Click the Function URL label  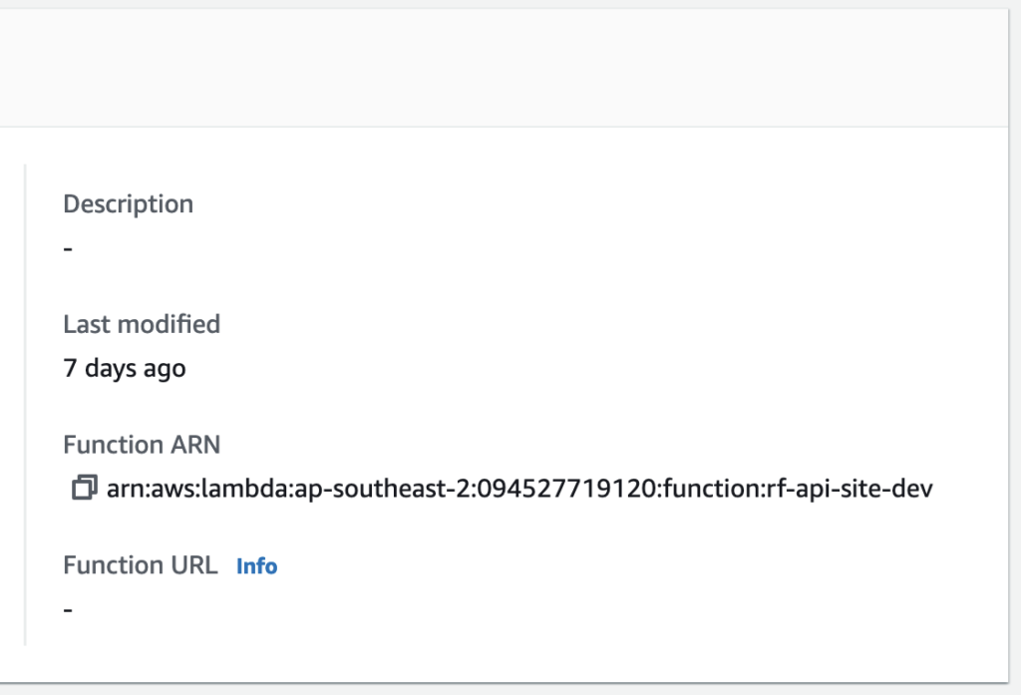click(x=140, y=564)
